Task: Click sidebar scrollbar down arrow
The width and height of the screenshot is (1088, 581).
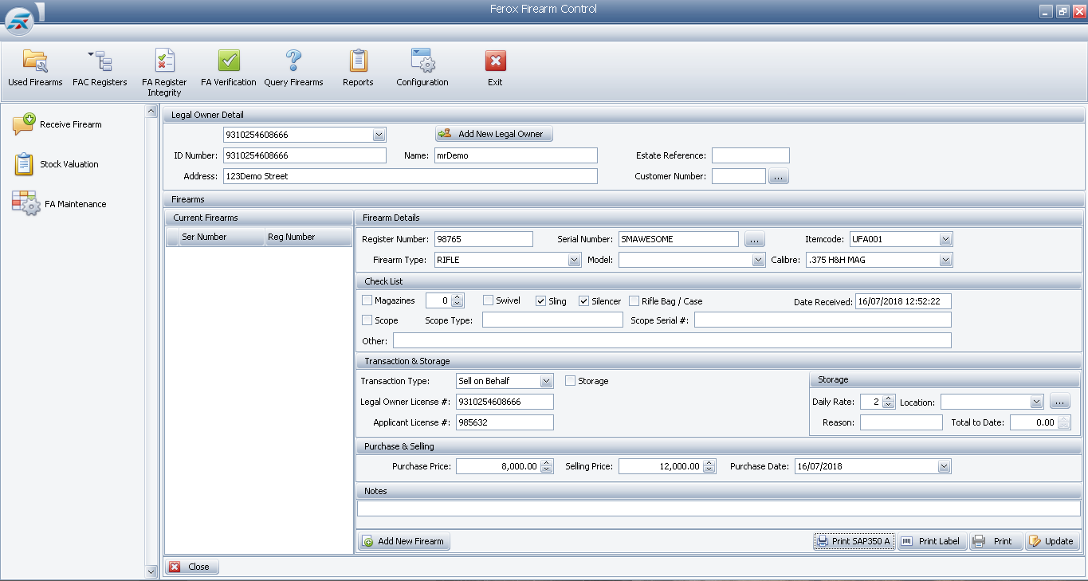Action: click(x=151, y=571)
